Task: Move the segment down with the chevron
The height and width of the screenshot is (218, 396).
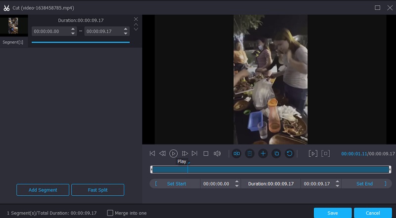Action: (136, 29)
